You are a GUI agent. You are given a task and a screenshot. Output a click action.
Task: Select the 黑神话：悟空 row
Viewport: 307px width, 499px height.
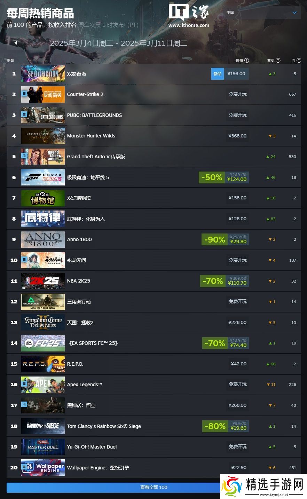point(153,405)
